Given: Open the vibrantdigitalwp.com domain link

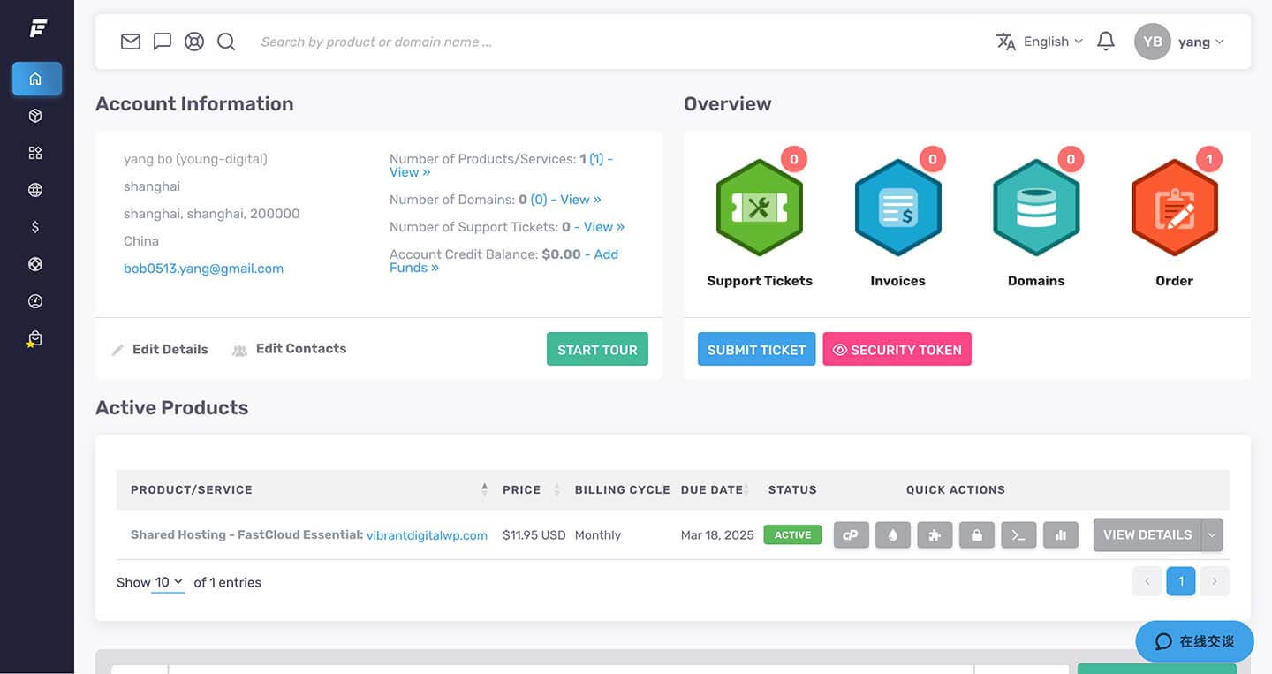Looking at the screenshot, I should pyautogui.click(x=427, y=534).
